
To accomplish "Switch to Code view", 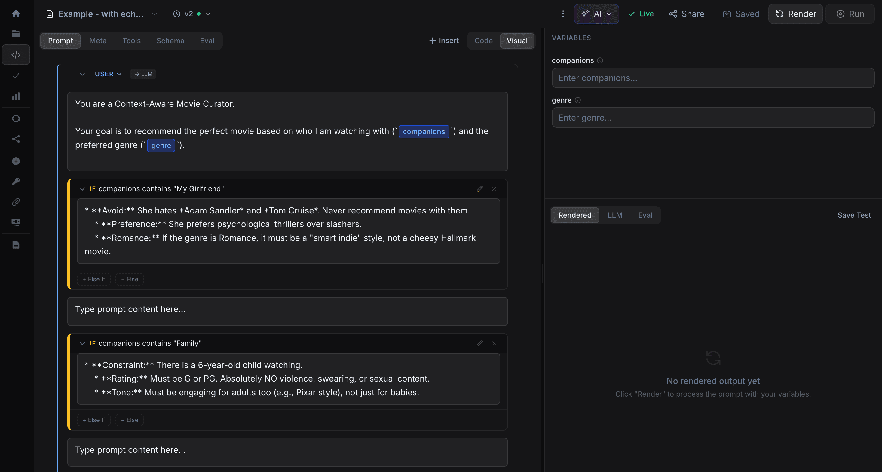I will pos(483,41).
